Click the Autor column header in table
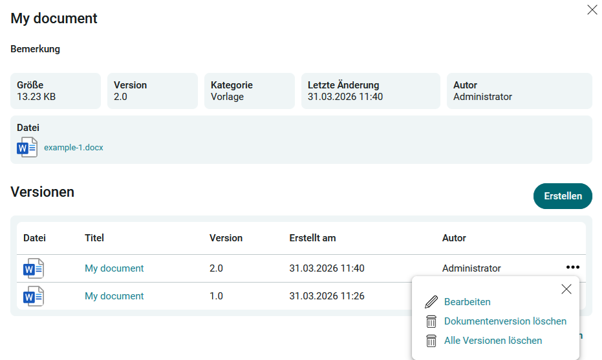 point(454,238)
